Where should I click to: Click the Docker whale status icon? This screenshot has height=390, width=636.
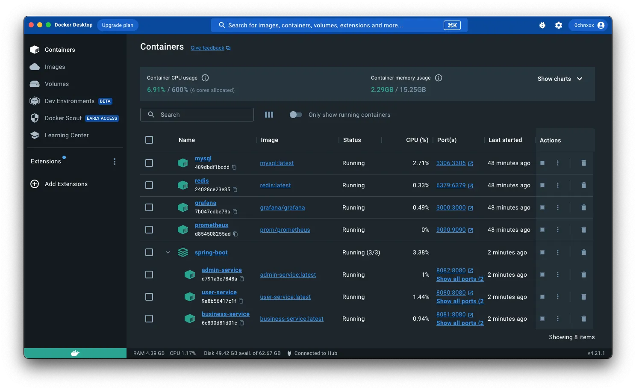point(75,353)
